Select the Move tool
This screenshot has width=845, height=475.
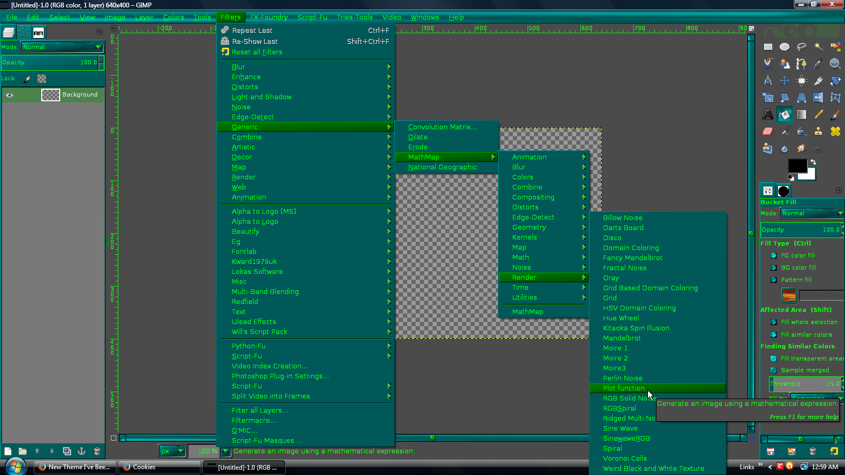pyautogui.click(x=785, y=81)
